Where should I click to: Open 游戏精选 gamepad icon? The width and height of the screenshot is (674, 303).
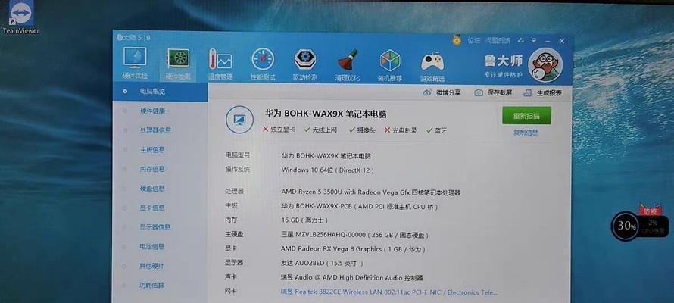pos(432,65)
